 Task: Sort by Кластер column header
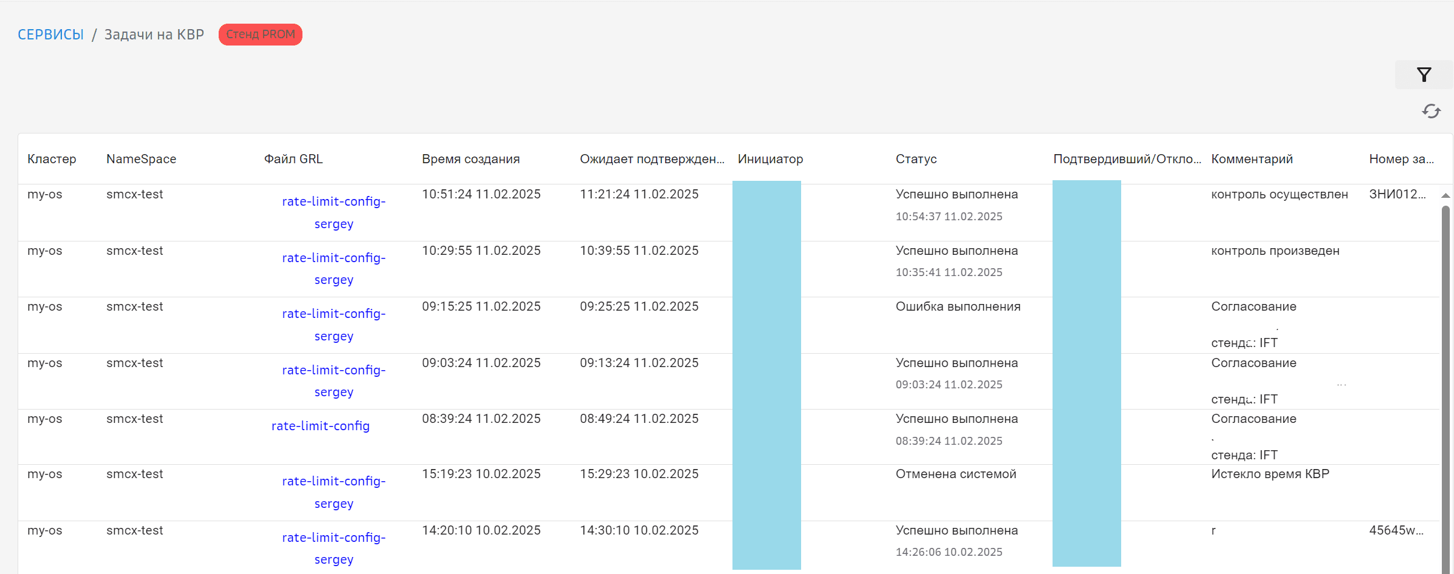pos(52,159)
